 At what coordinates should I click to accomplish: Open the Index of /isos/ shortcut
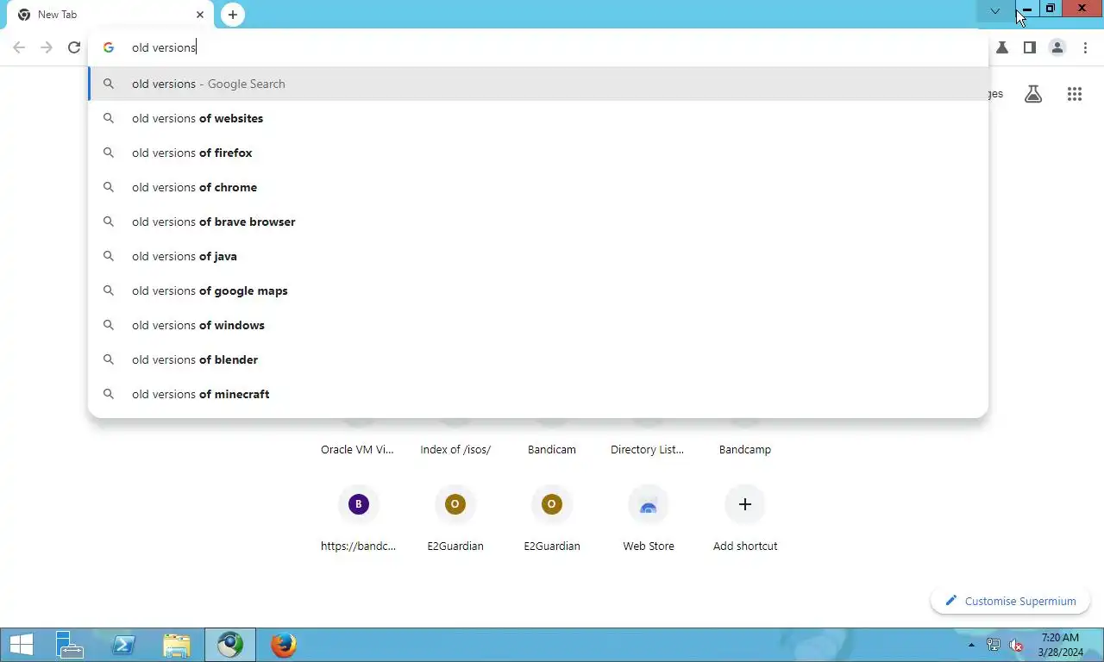point(455,449)
